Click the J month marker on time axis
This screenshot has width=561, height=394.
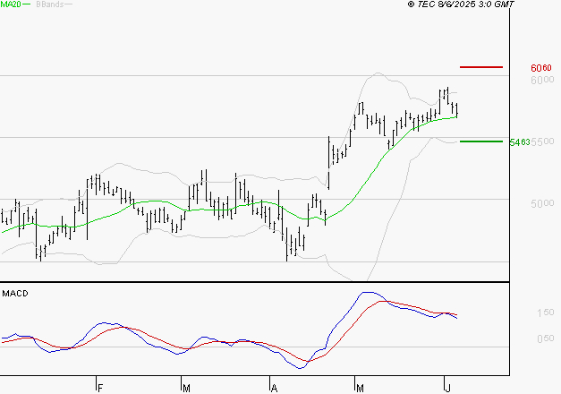click(447, 387)
